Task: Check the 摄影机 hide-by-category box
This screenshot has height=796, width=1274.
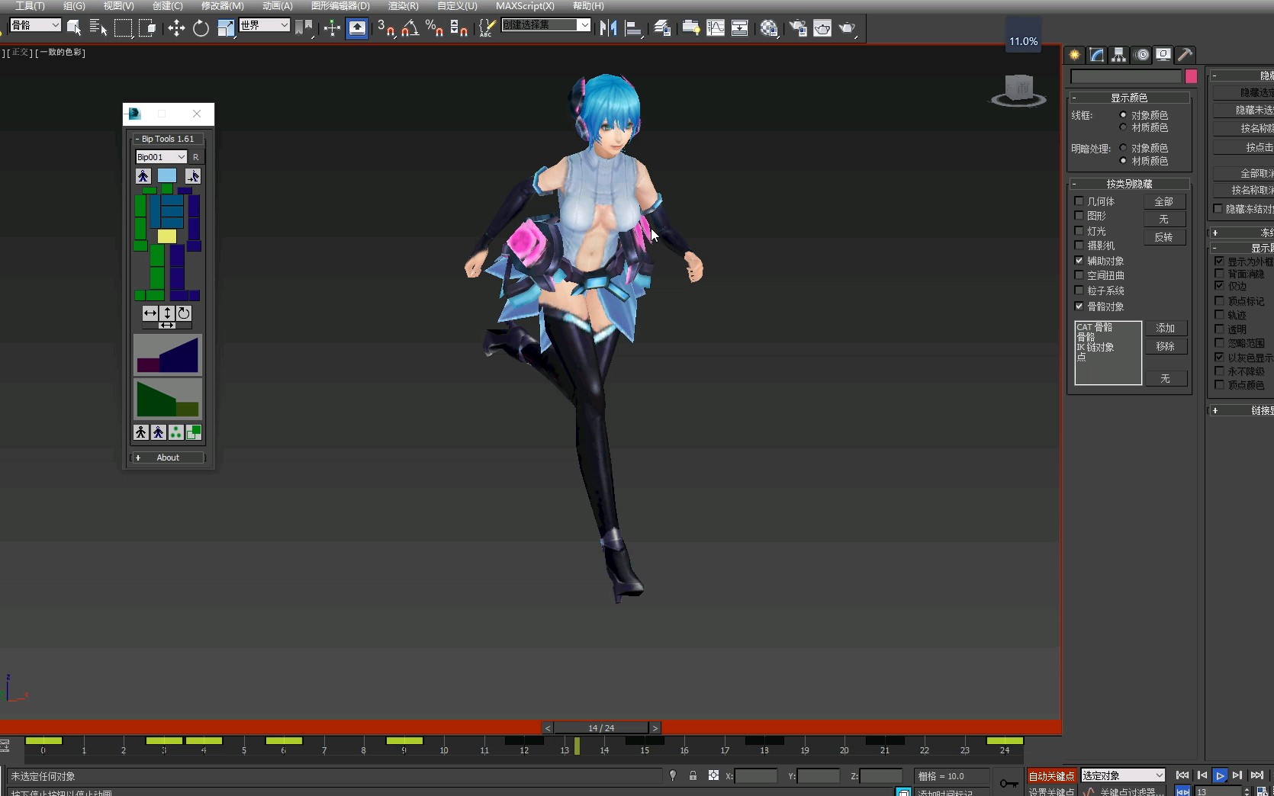Action: 1079,246
